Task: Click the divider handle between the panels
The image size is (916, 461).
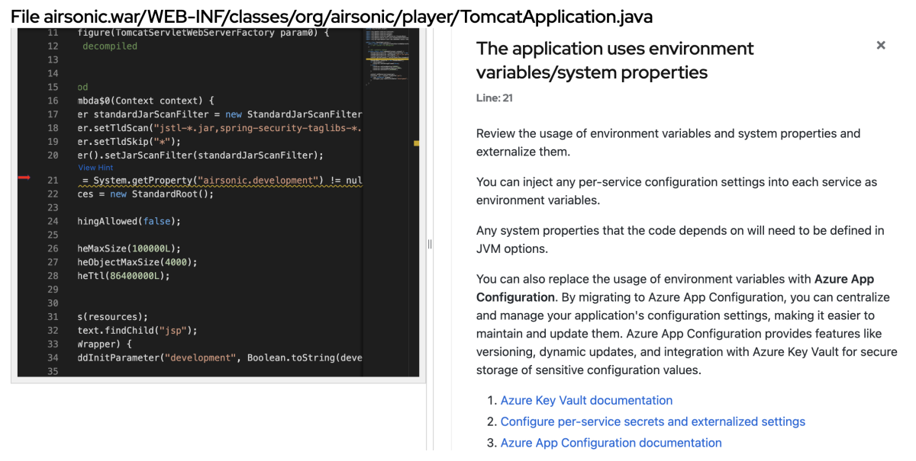Action: pyautogui.click(x=430, y=244)
